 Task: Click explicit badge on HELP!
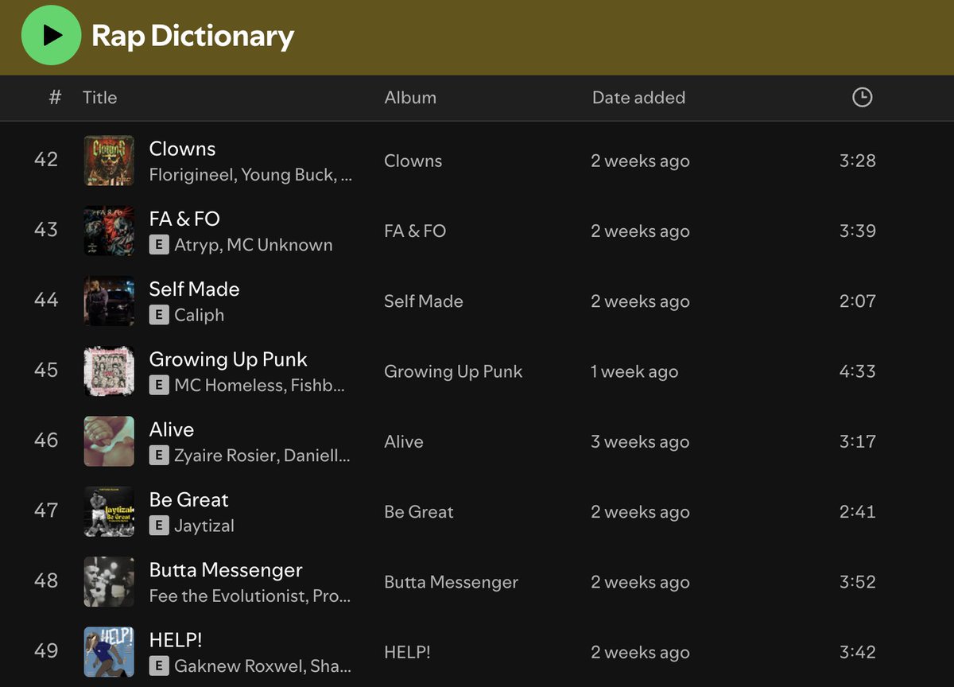[x=159, y=666]
